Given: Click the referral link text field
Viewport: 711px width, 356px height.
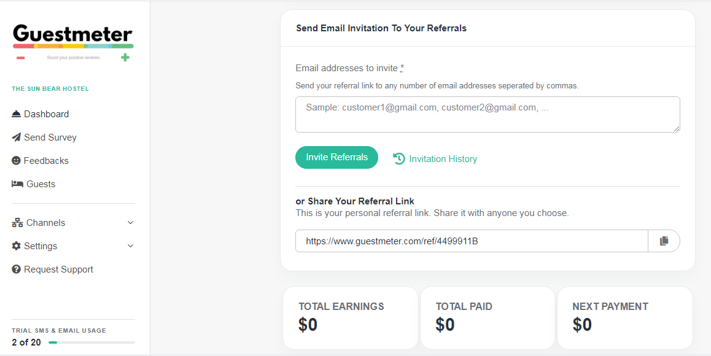Looking at the screenshot, I should [x=472, y=241].
